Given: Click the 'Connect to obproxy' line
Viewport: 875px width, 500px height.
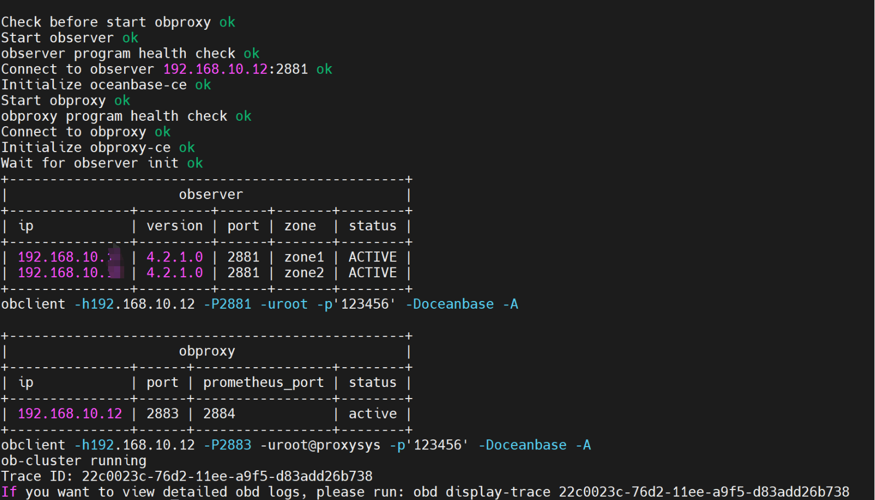Looking at the screenshot, I should tap(85, 132).
